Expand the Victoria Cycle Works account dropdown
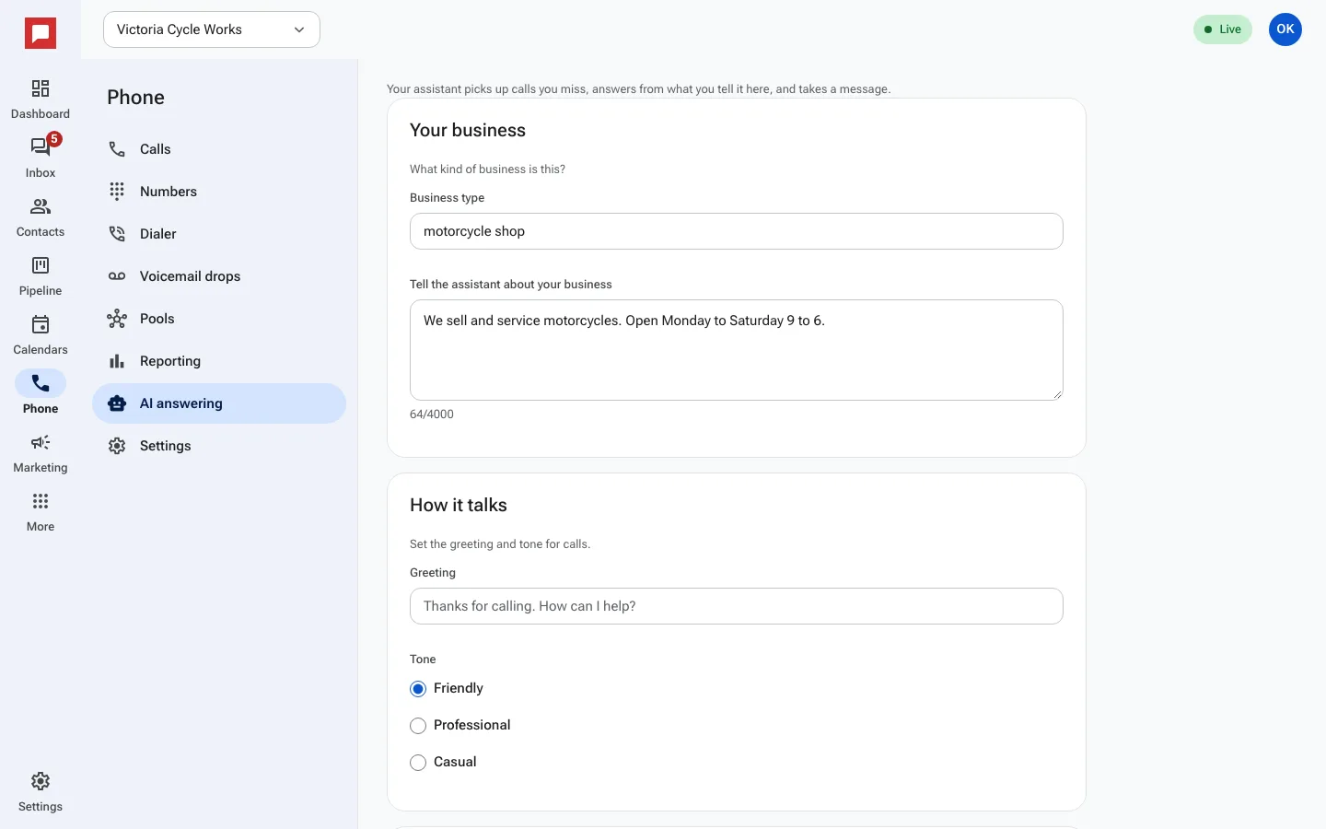 (212, 29)
